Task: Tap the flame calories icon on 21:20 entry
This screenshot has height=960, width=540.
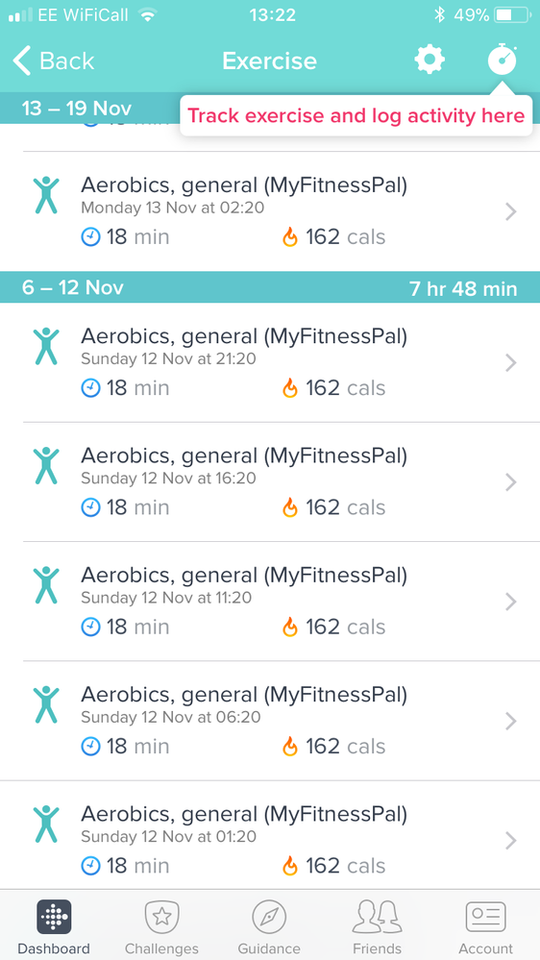Action: 290,388
